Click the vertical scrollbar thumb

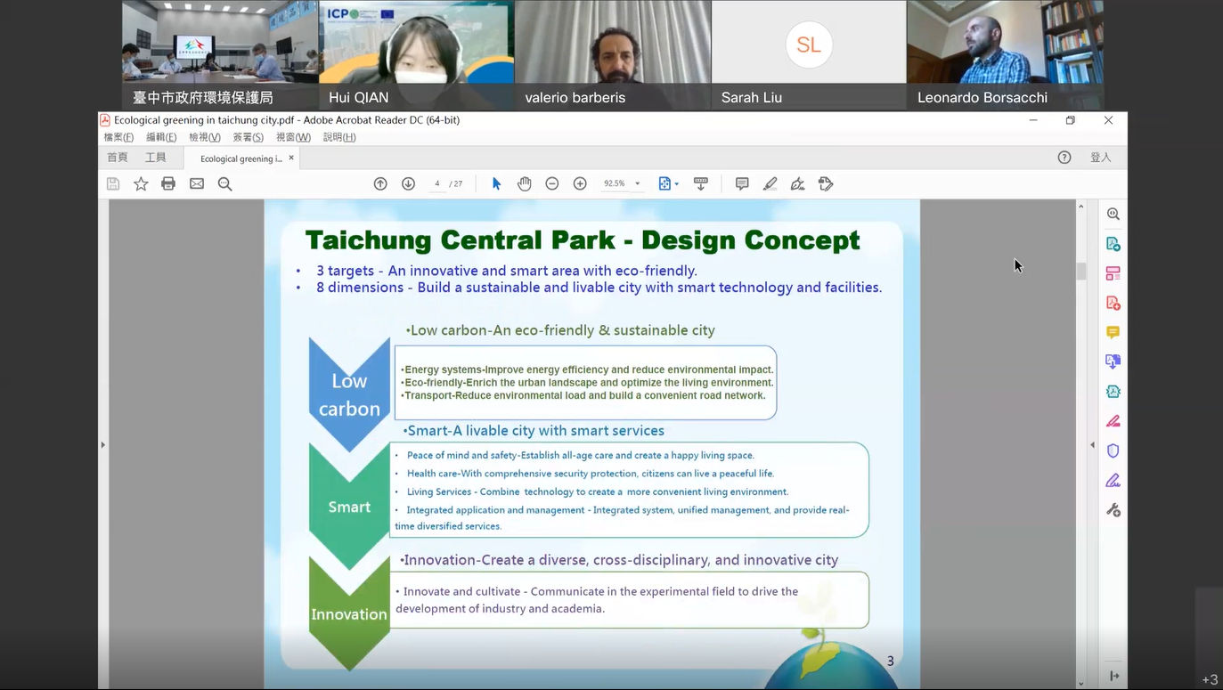(x=1081, y=271)
